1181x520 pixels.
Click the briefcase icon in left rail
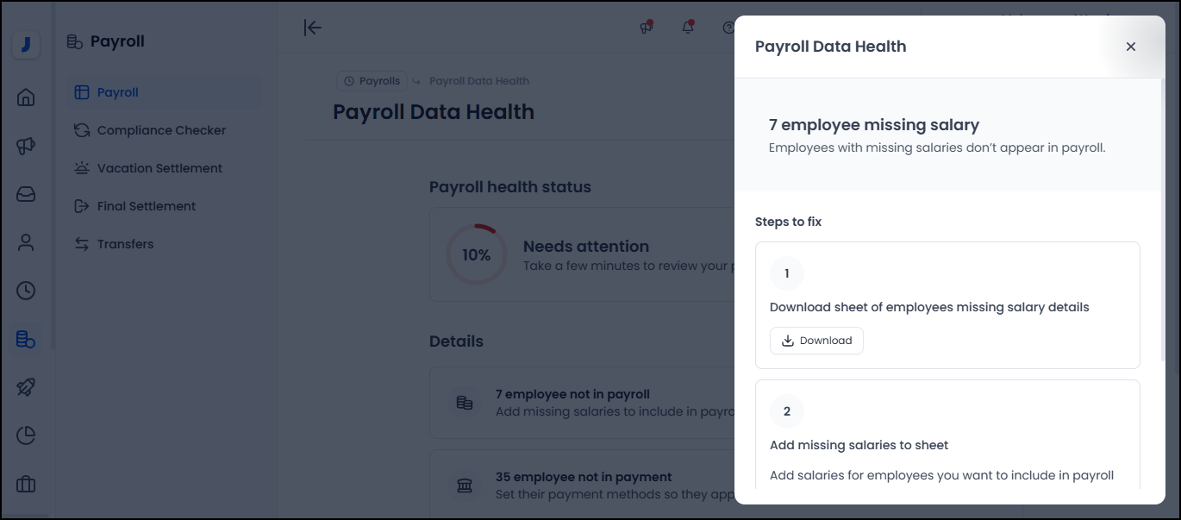pyautogui.click(x=26, y=484)
